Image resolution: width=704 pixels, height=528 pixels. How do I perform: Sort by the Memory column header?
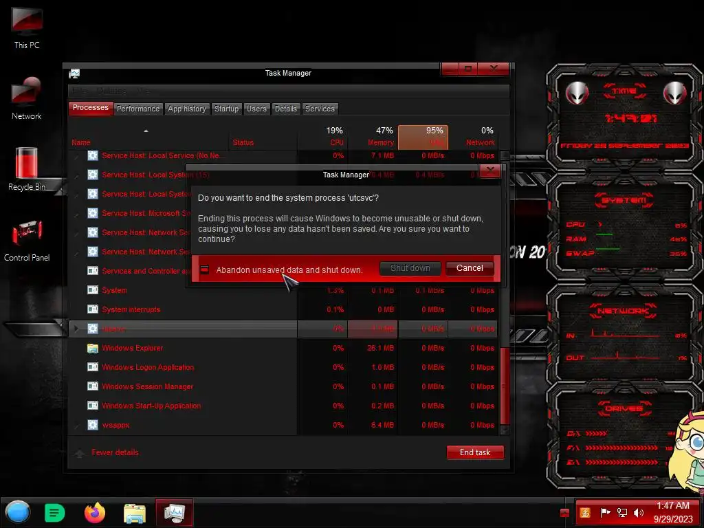(x=373, y=136)
